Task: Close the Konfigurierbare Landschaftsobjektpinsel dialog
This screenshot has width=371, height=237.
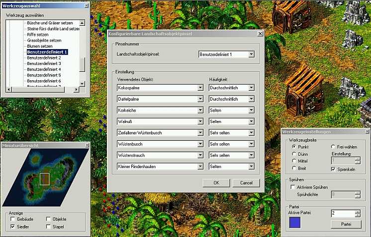Action: pyautogui.click(x=260, y=34)
